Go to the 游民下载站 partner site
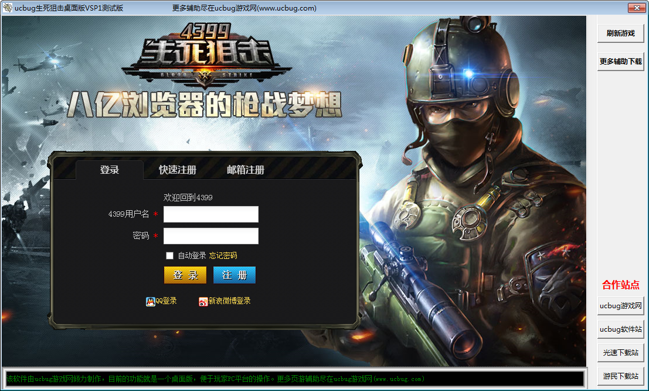The image size is (649, 391). click(x=620, y=376)
